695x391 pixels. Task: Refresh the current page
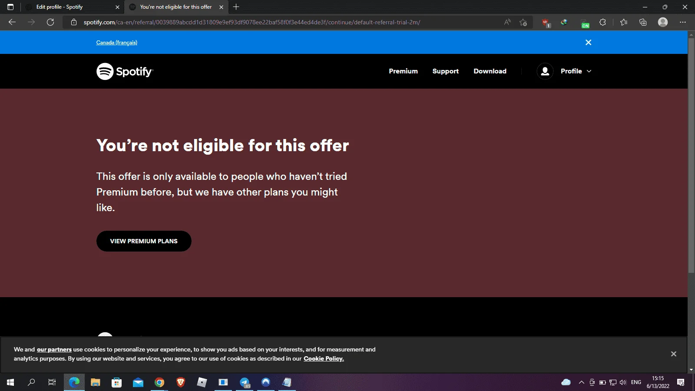pos(50,22)
